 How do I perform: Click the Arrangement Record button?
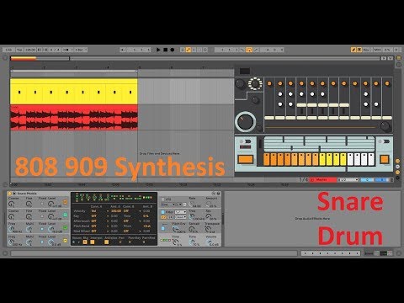(x=173, y=50)
